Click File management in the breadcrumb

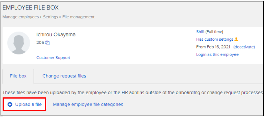pyautogui.click(x=78, y=17)
